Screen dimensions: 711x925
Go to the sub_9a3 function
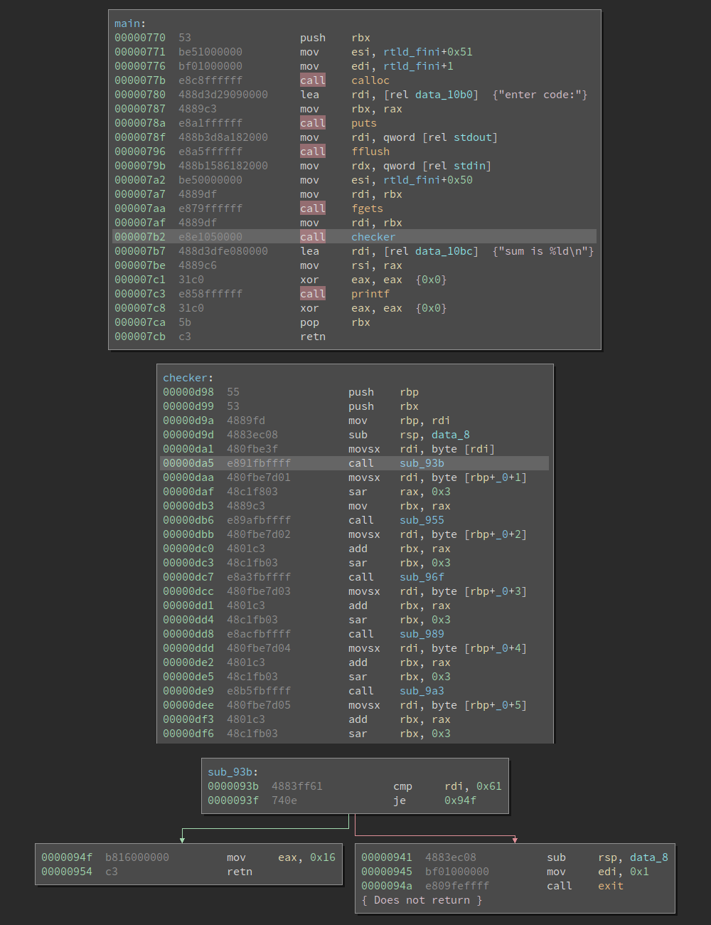point(422,691)
